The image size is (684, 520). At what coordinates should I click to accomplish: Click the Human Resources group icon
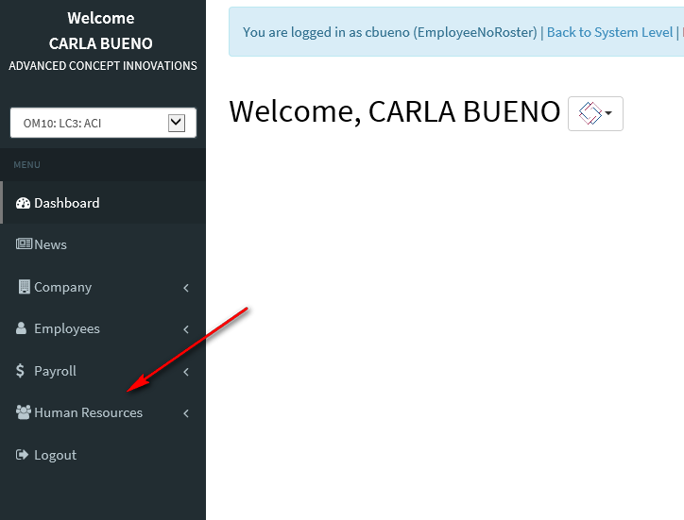[24, 412]
